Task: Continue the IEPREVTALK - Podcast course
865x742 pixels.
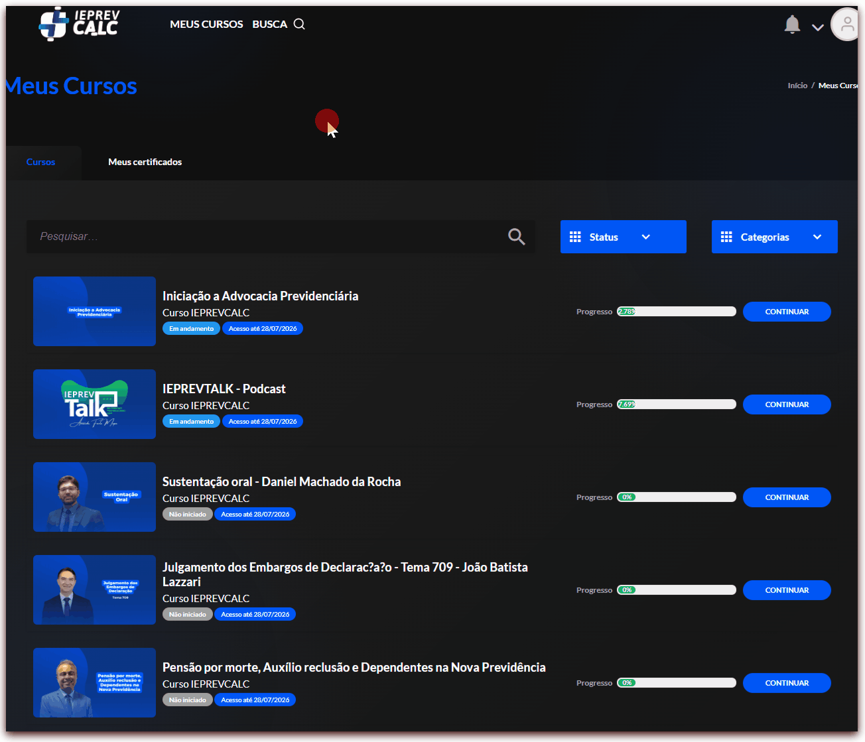Action: (787, 404)
